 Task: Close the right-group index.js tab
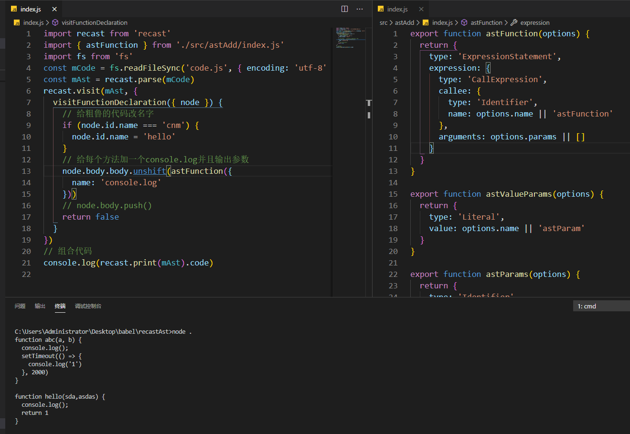421,9
